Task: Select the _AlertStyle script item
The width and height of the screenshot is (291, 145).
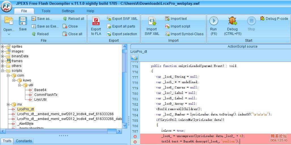Action: 25,124
